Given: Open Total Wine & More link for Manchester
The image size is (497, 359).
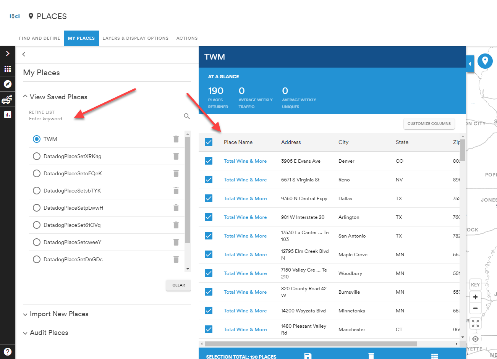Looking at the screenshot, I should pyautogui.click(x=245, y=330).
